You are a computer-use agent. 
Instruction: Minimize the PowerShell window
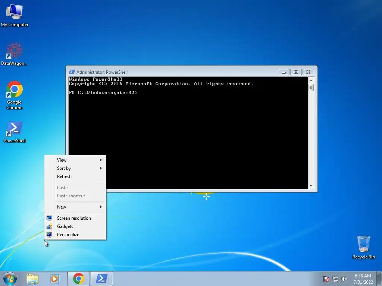[284, 72]
